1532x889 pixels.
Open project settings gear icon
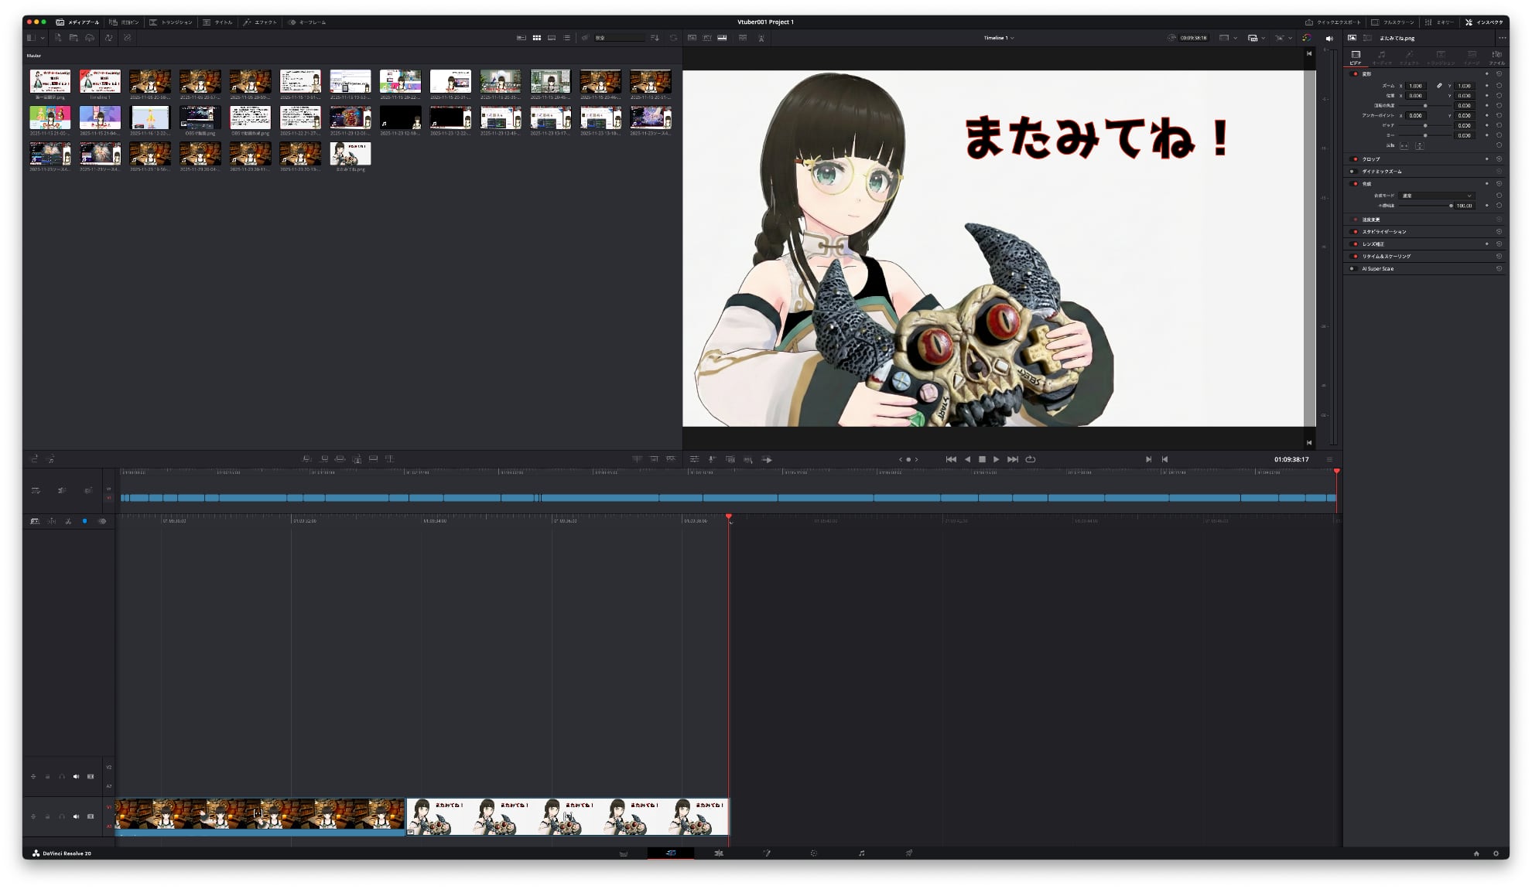coord(1496,853)
